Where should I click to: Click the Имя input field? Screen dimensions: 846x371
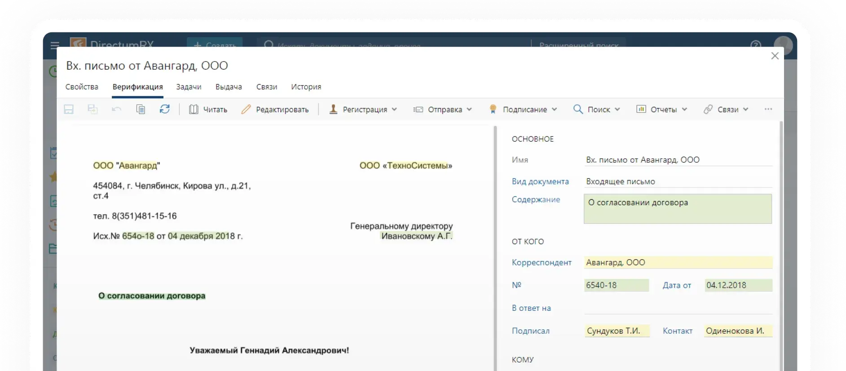click(678, 160)
